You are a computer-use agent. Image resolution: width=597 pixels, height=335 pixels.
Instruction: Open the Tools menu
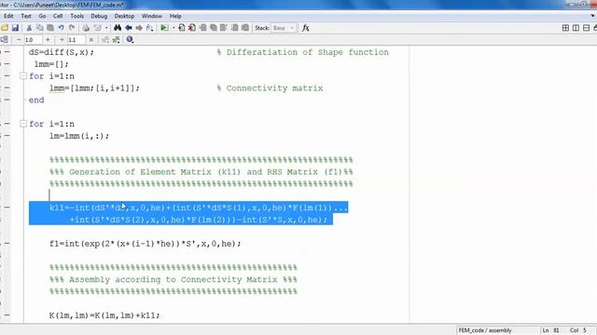pos(76,16)
